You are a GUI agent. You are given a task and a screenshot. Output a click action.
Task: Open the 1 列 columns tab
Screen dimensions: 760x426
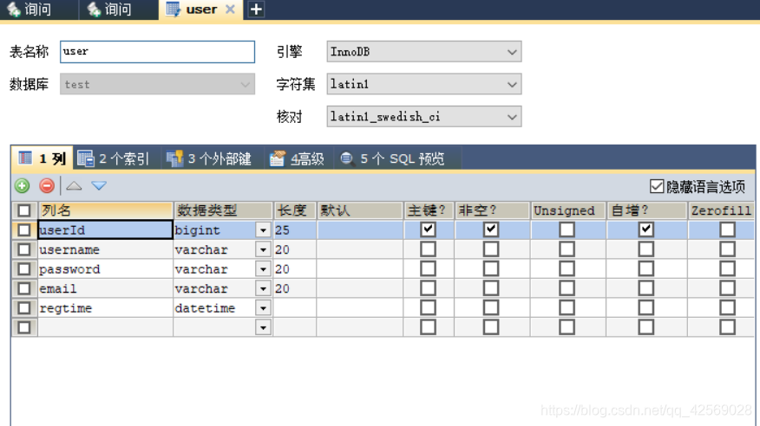pos(43,158)
